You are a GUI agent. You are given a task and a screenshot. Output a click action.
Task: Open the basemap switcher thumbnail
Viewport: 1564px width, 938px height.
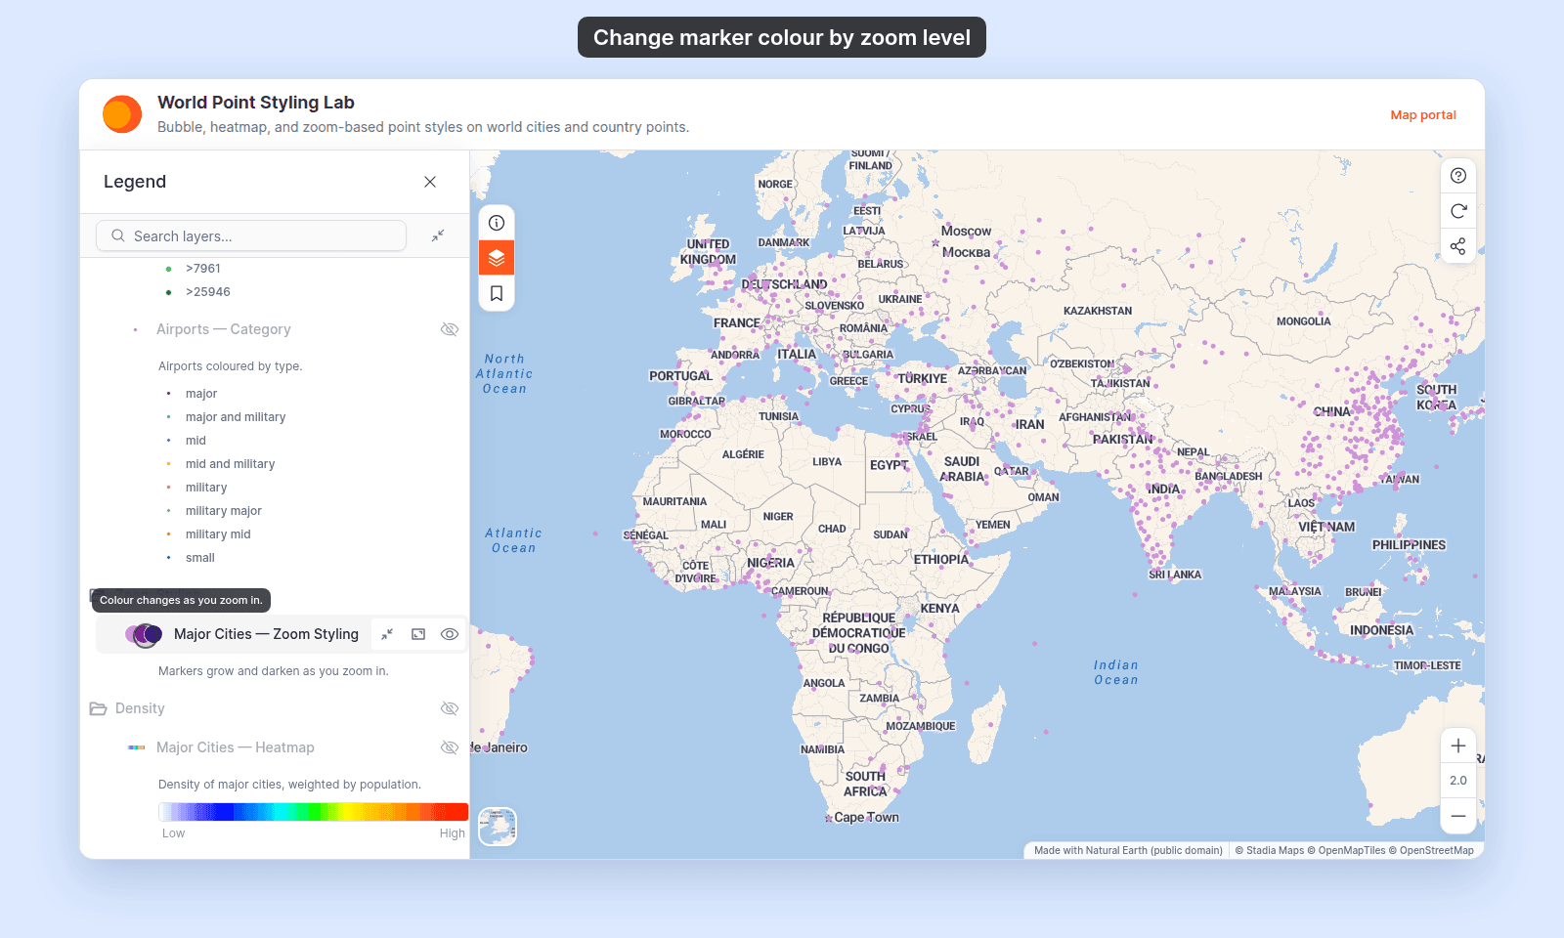498,827
